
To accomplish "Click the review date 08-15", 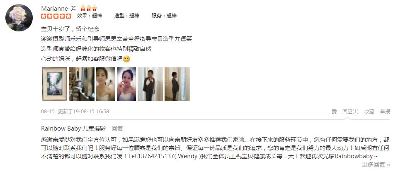I will coord(48,112).
